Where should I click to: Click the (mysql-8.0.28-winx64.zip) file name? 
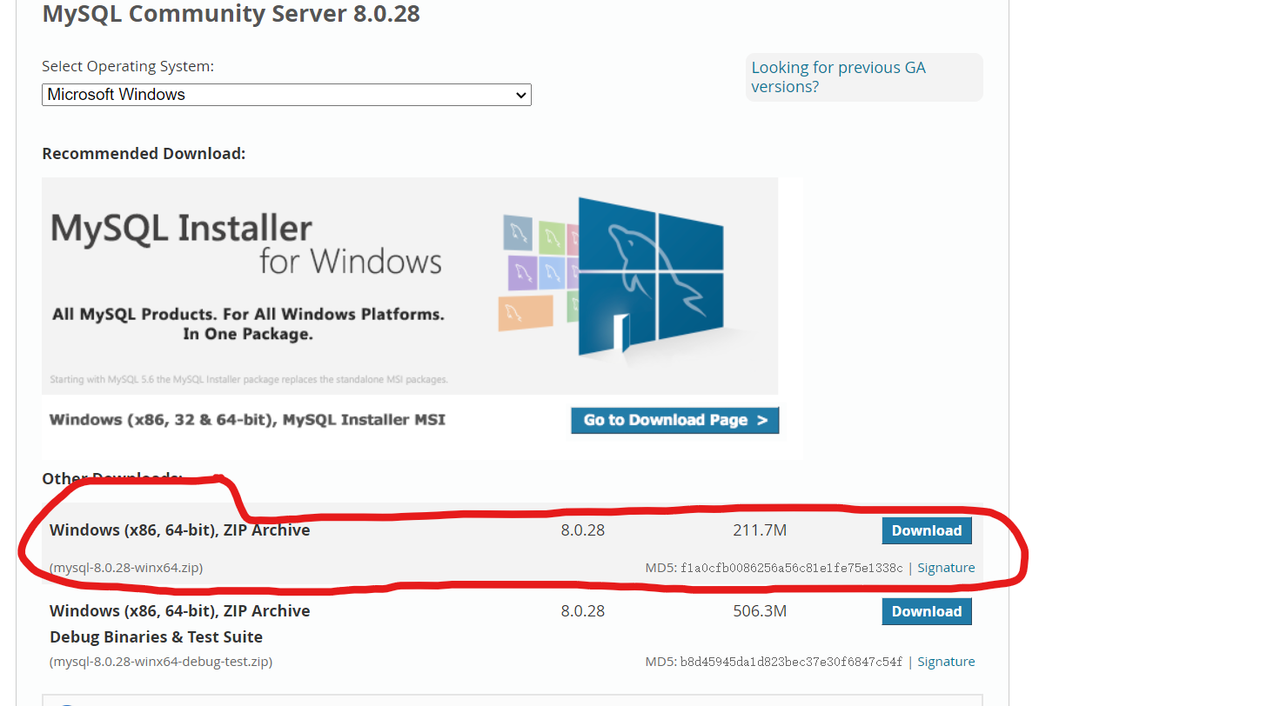coord(126,568)
